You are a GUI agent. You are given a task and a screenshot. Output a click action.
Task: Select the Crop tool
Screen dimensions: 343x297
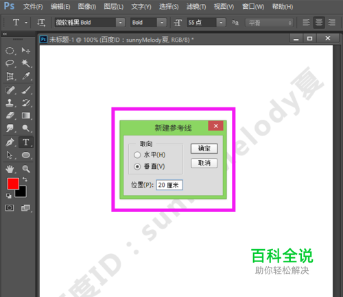(x=10, y=76)
